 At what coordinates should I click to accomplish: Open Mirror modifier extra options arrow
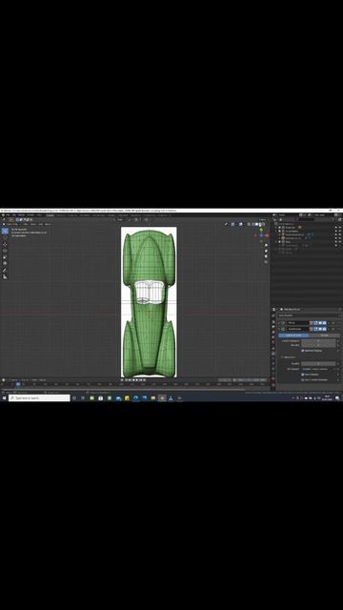329,323
